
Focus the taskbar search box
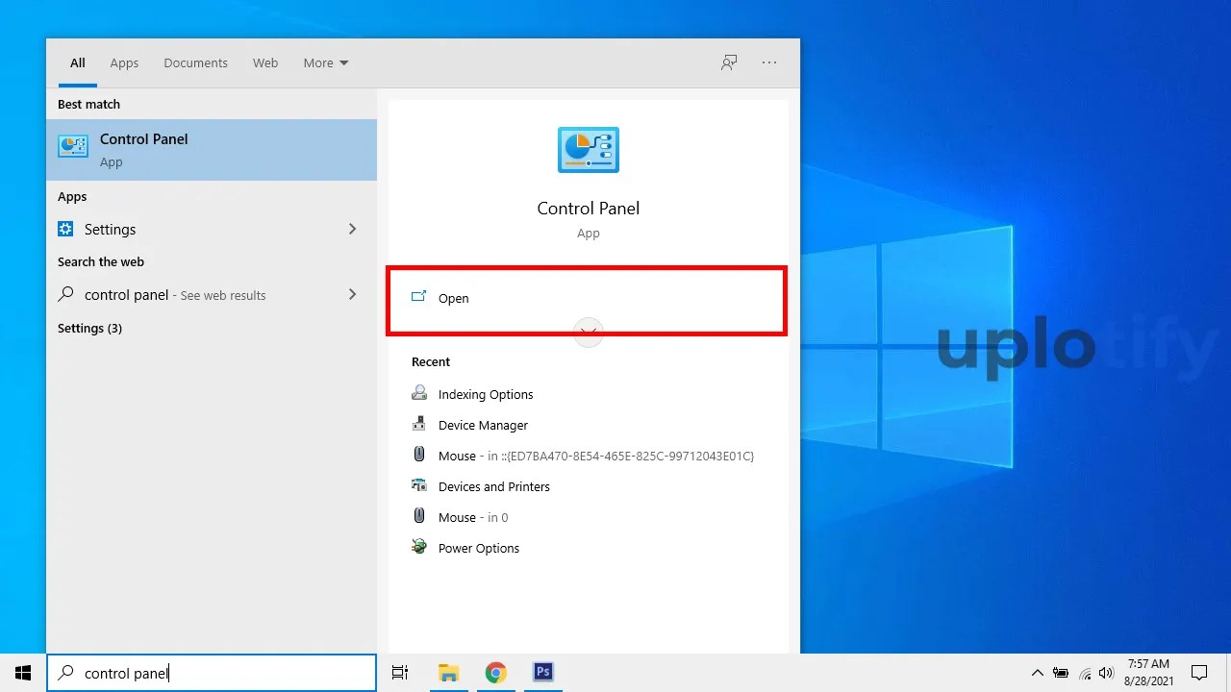pos(212,673)
